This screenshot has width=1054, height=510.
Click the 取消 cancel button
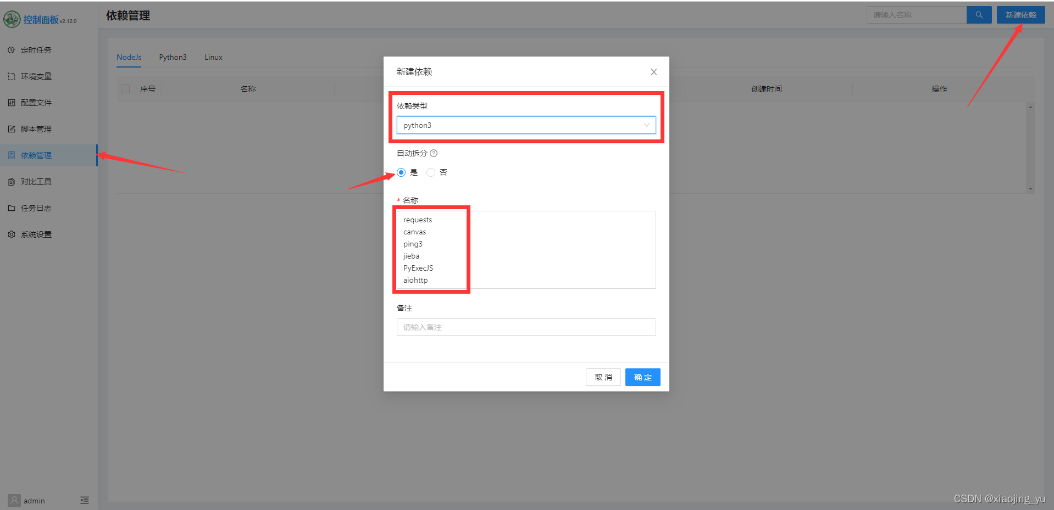(603, 377)
